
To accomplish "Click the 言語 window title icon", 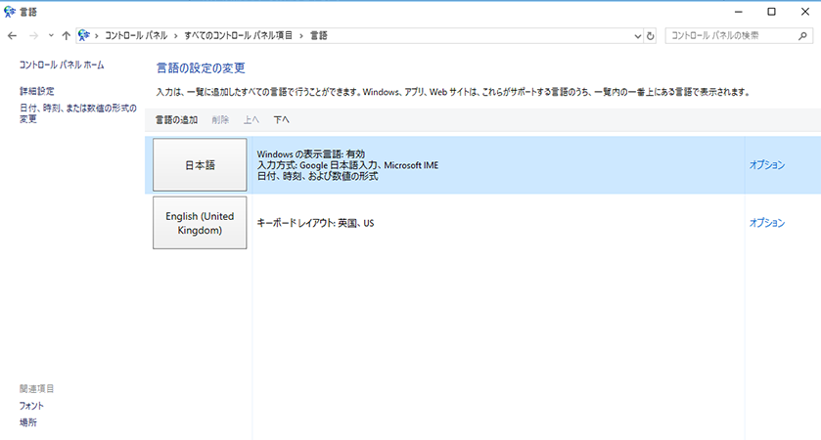I will coord(10,12).
